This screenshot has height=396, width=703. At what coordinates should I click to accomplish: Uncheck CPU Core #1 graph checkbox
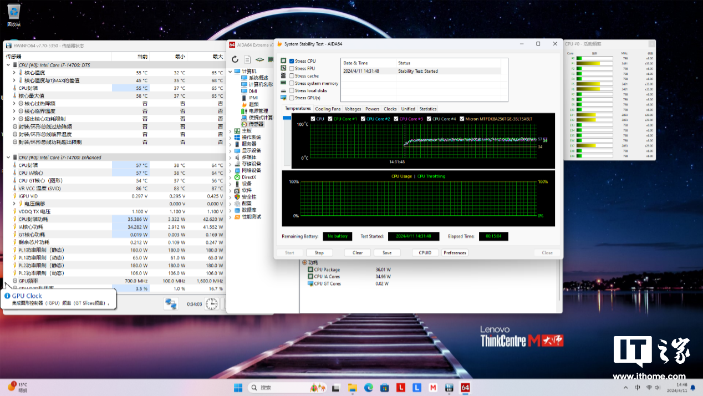pos(330,119)
